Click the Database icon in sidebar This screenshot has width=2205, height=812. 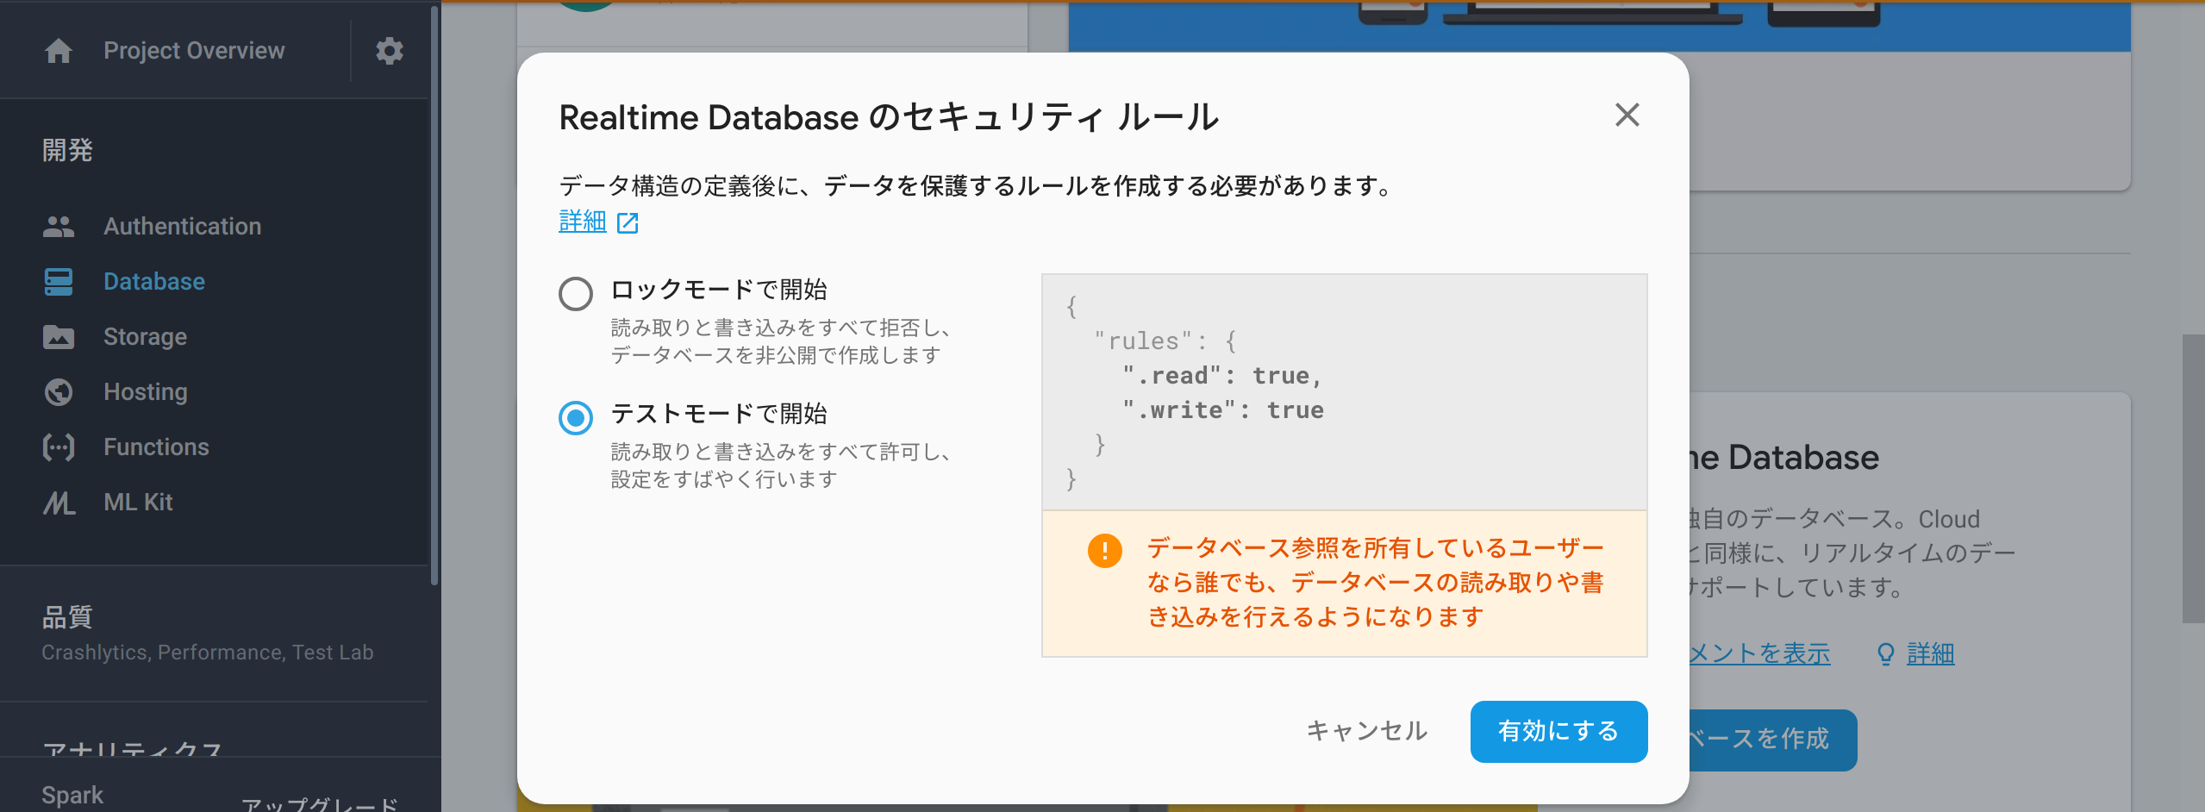(x=59, y=282)
